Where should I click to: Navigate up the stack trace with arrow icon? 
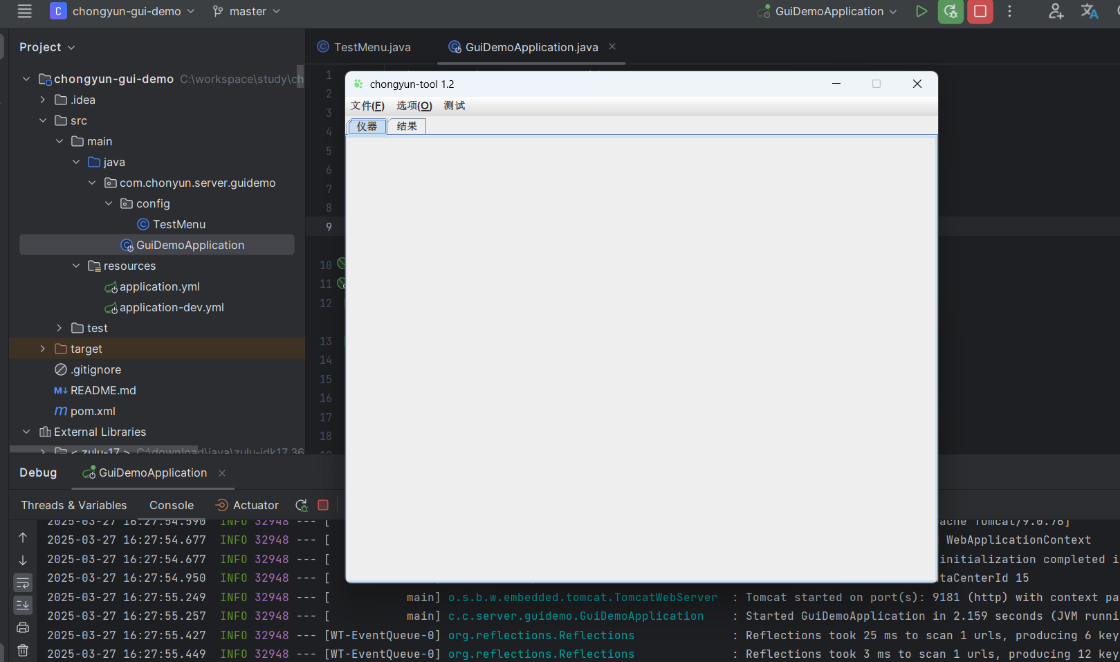coord(23,537)
